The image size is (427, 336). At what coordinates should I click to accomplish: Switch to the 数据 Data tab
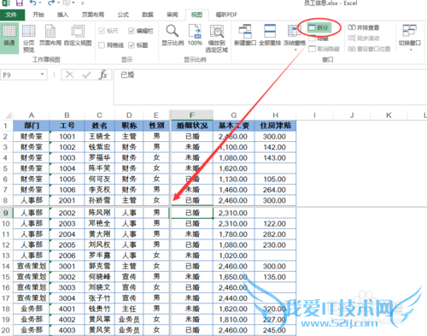point(148,15)
